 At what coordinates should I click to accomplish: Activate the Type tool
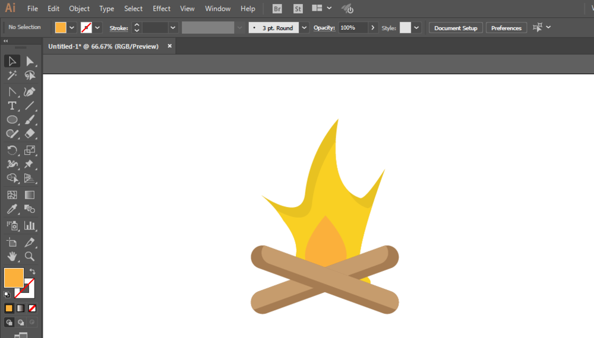coord(12,106)
